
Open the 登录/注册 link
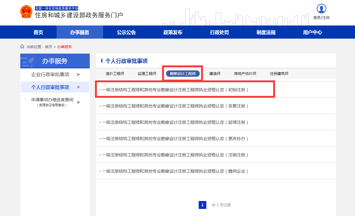[x=321, y=18]
